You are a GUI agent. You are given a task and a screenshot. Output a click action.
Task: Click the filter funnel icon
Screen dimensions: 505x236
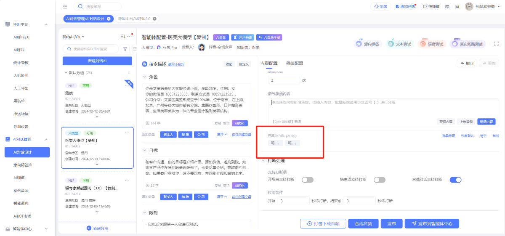click(x=125, y=49)
